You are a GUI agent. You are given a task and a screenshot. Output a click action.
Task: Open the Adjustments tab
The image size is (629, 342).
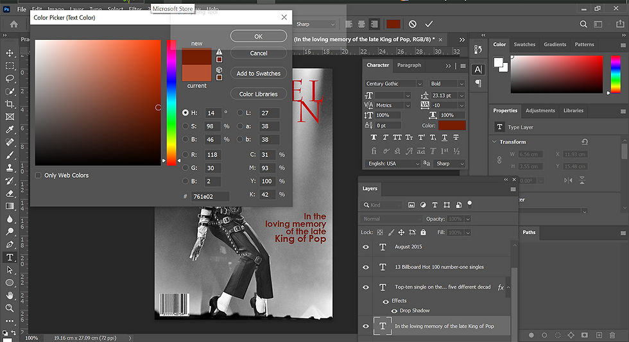click(540, 110)
